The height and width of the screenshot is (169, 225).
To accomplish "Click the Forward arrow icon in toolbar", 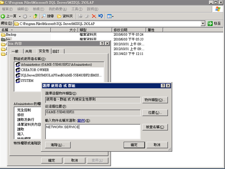I will click(x=25, y=16).
